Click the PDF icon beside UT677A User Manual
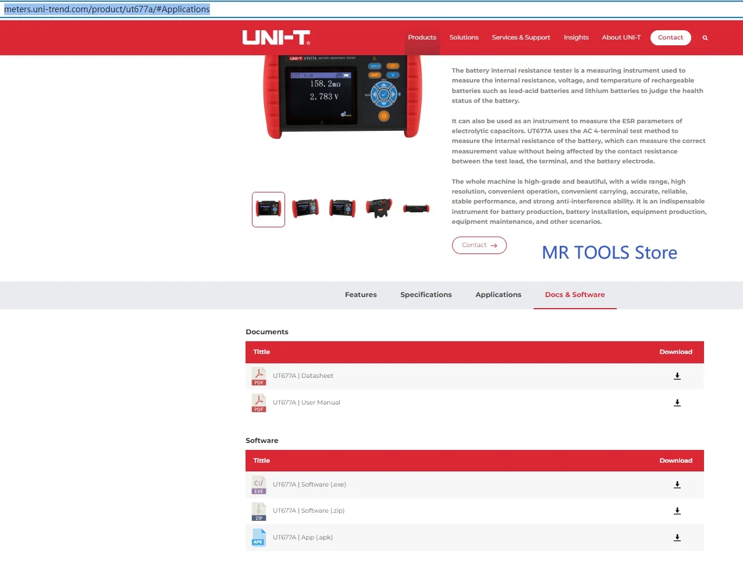 259,403
